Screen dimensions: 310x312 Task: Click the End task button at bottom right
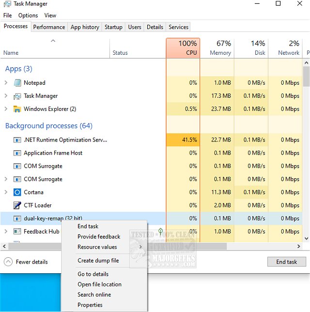coord(287,262)
